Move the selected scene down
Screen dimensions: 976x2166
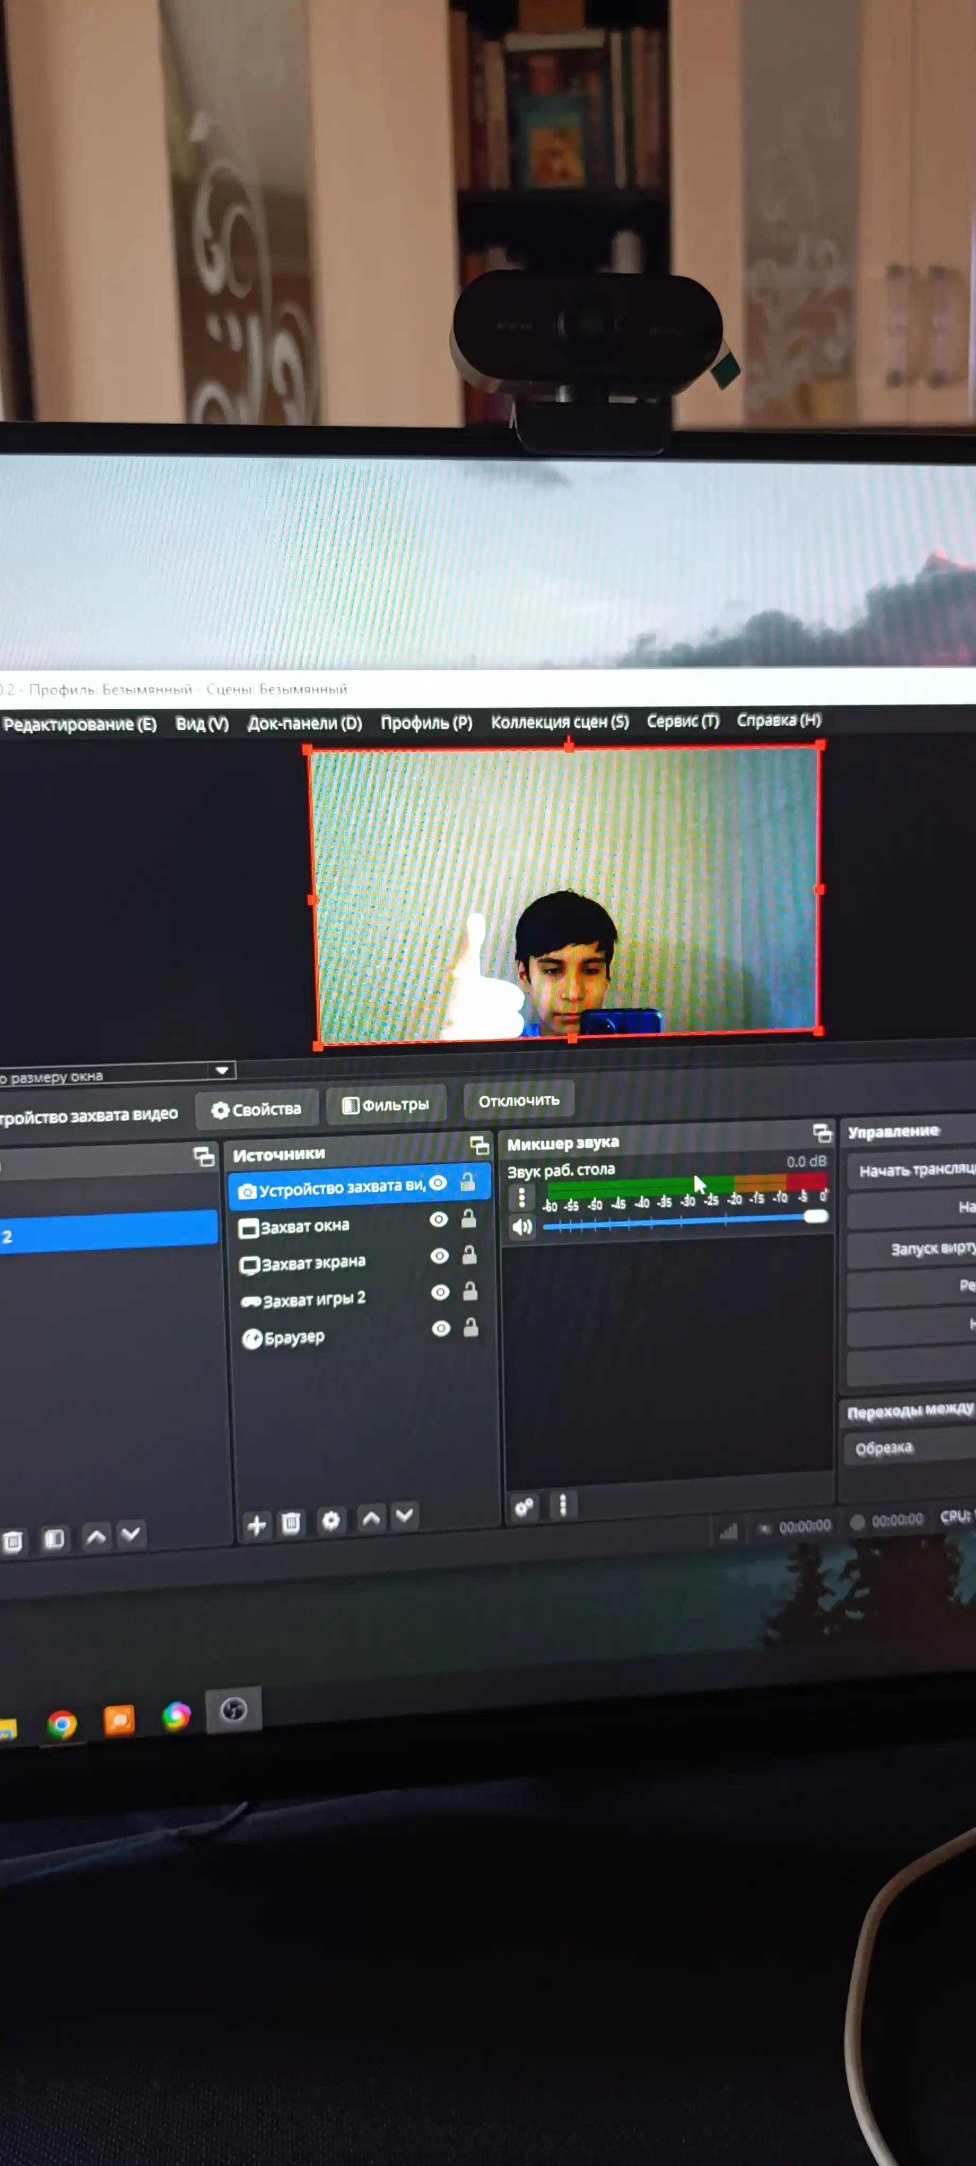[131, 1535]
